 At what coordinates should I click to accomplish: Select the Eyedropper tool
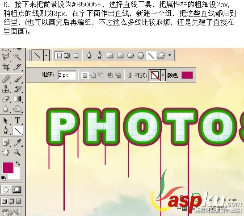coord(17,143)
